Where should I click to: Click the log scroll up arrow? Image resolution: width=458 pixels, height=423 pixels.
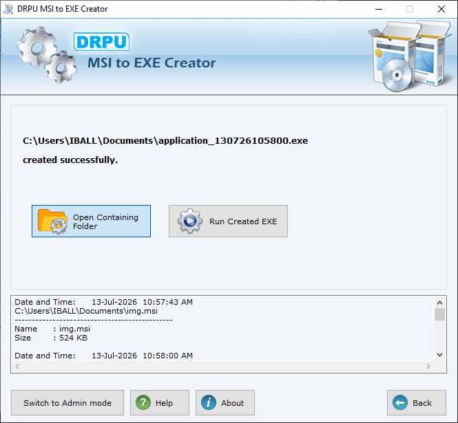click(x=439, y=303)
